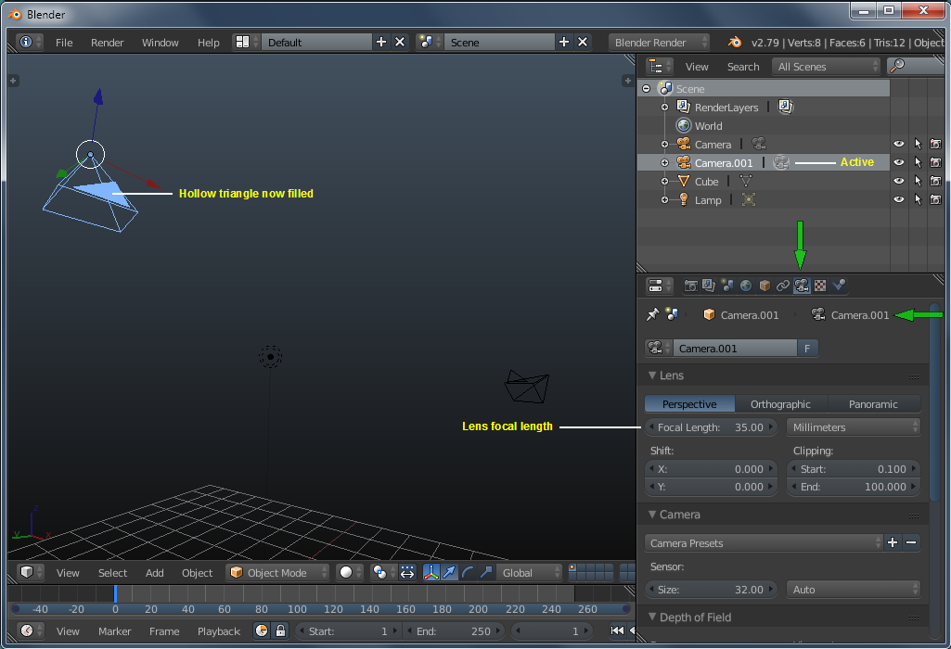Add a new screen layout
Screen dimensions: 951x649
(381, 42)
